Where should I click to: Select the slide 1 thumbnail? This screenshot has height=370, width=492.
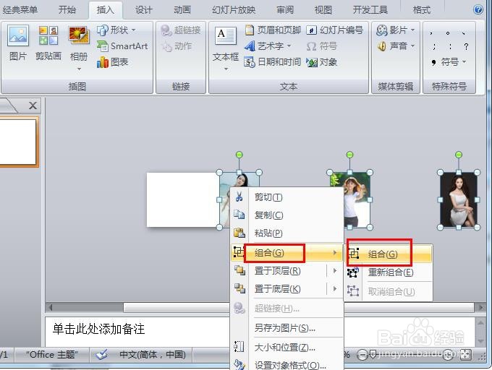18,142
